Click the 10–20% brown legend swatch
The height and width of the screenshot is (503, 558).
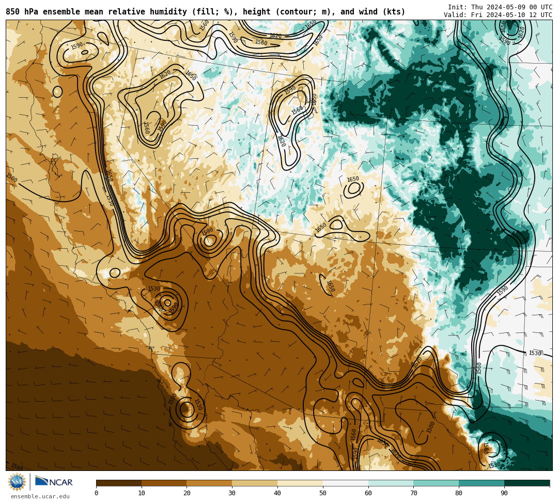(164, 483)
